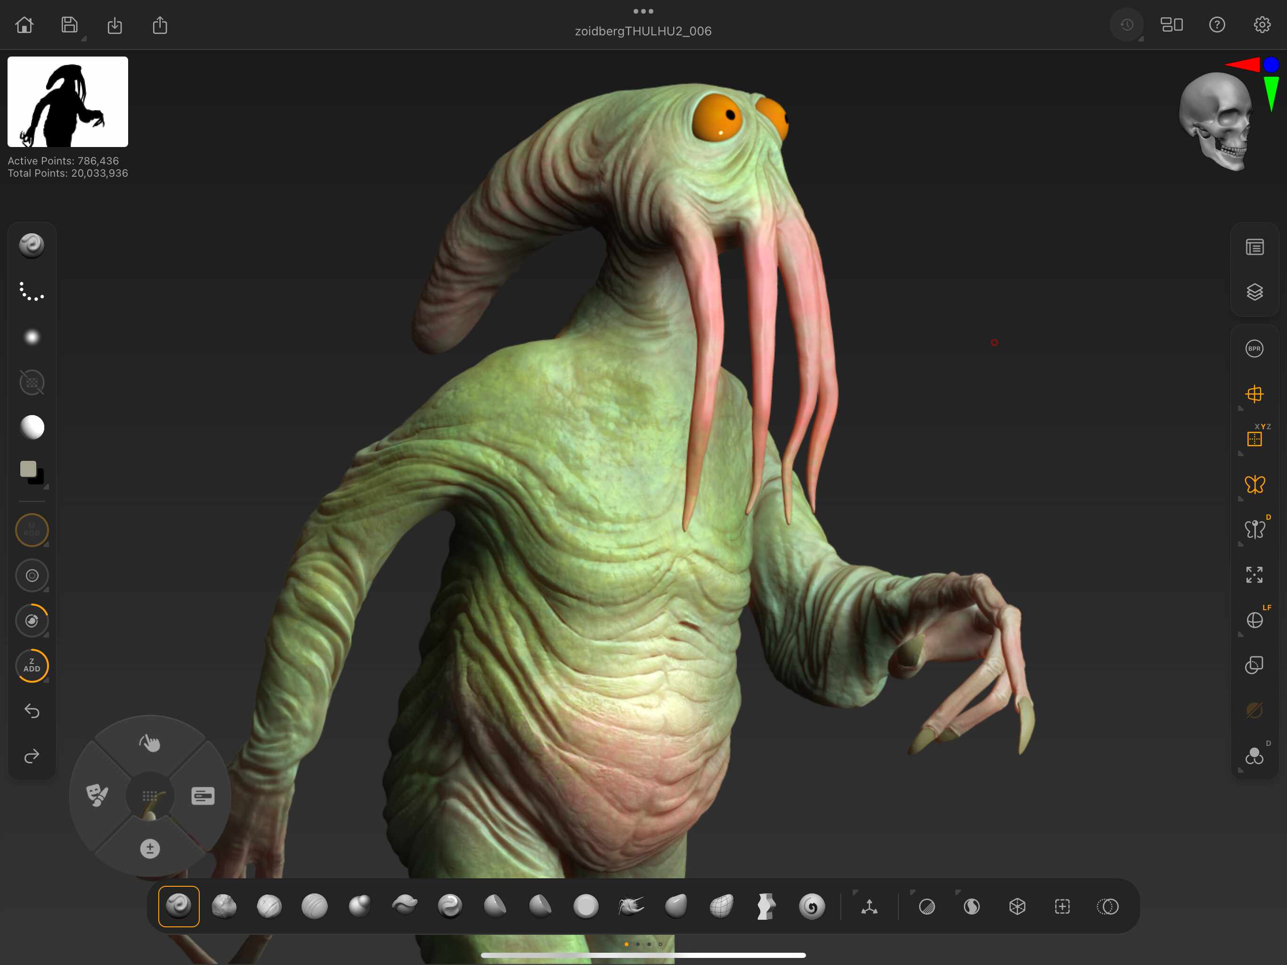Open the stroke type dotted icon
Viewport: 1287px width, 965px height.
32,292
